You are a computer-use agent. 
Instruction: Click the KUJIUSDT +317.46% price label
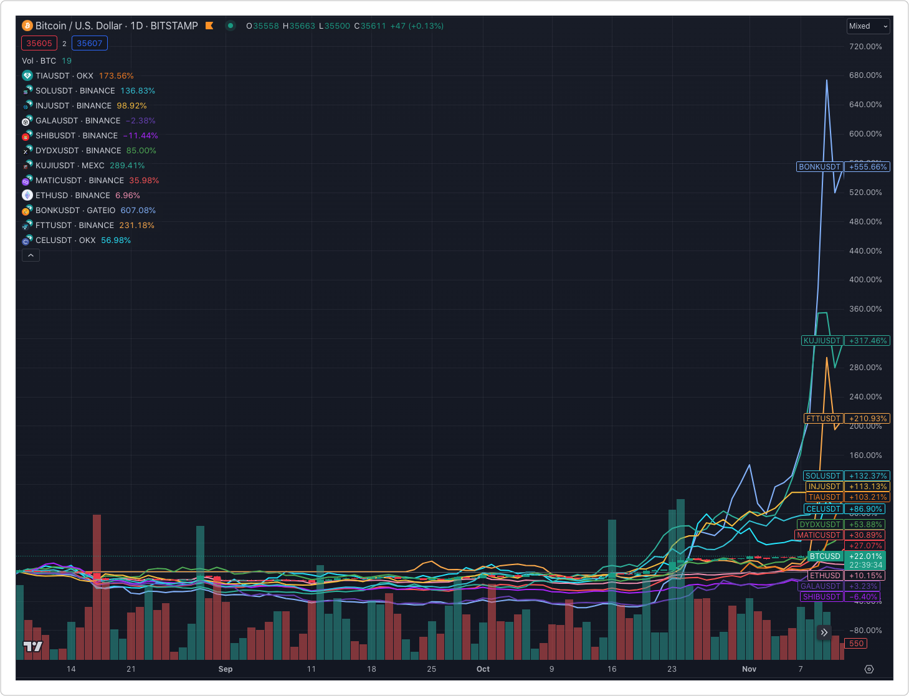click(x=845, y=341)
